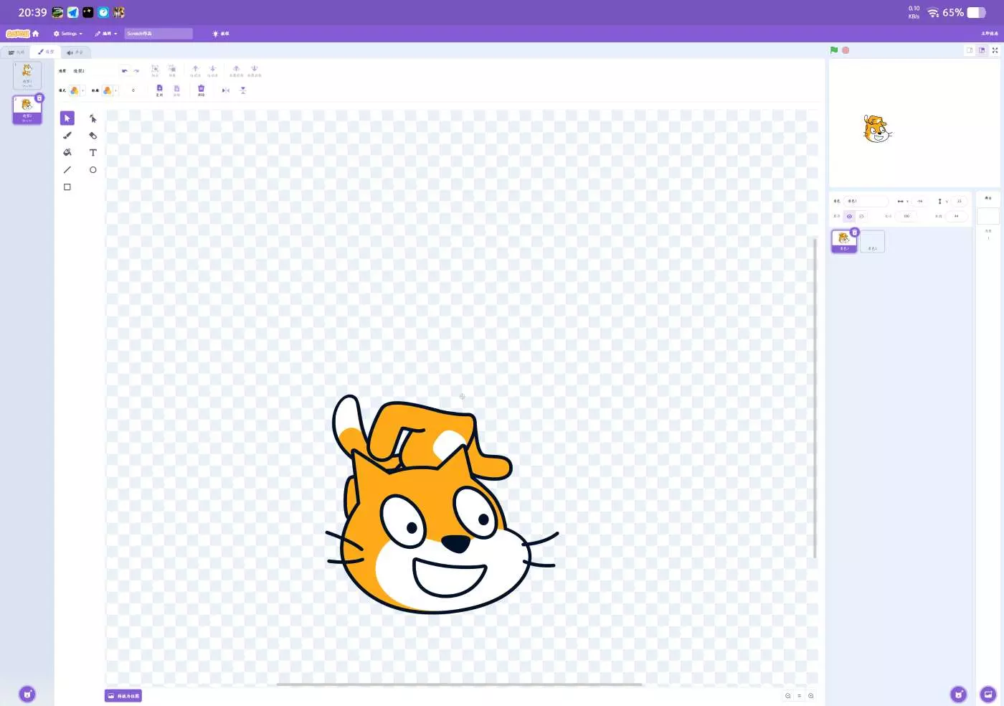Click the home icon in menu bar
Screen dimensions: 1004x706
pos(35,34)
